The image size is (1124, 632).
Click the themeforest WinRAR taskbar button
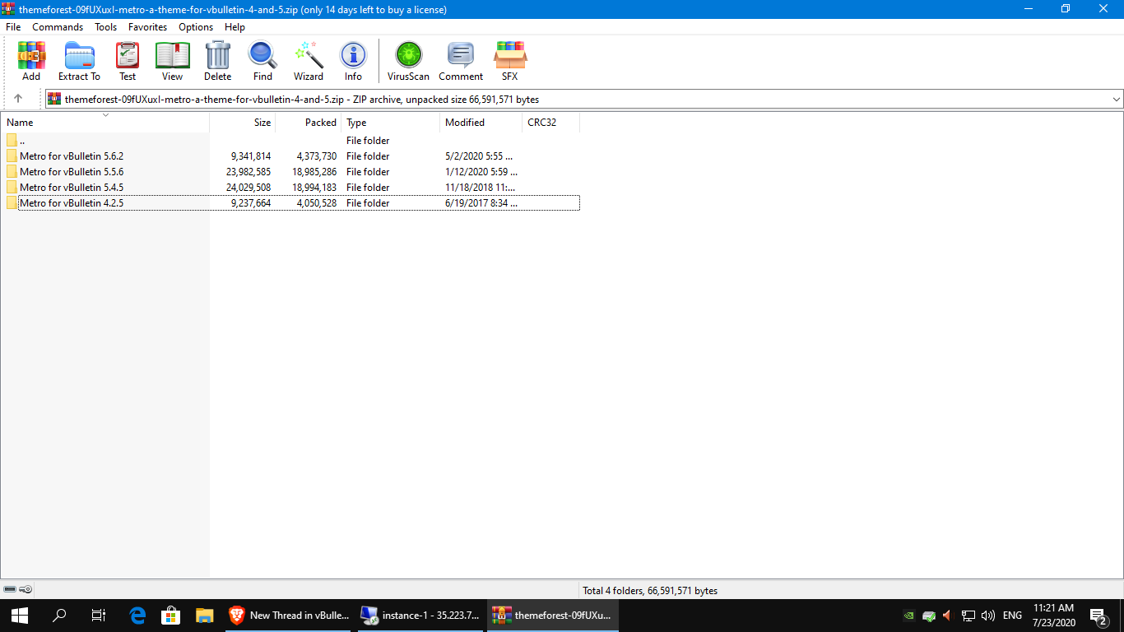pos(551,615)
